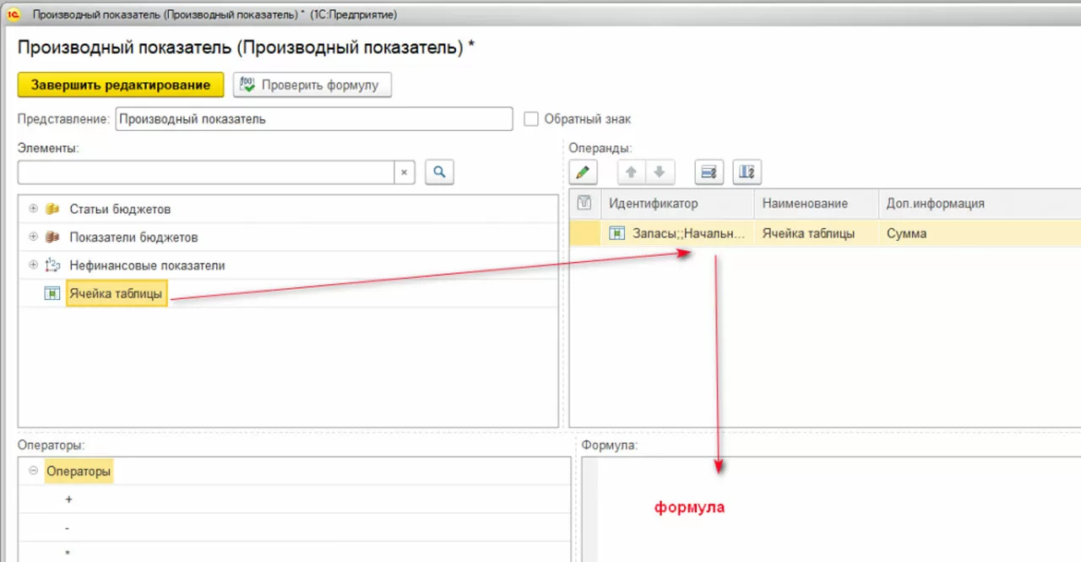
Task: Click the Ячейка таблицы cell icon
Action: (52, 293)
